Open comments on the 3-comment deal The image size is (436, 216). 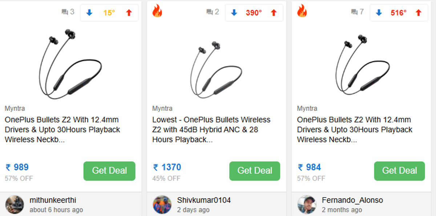pos(68,12)
